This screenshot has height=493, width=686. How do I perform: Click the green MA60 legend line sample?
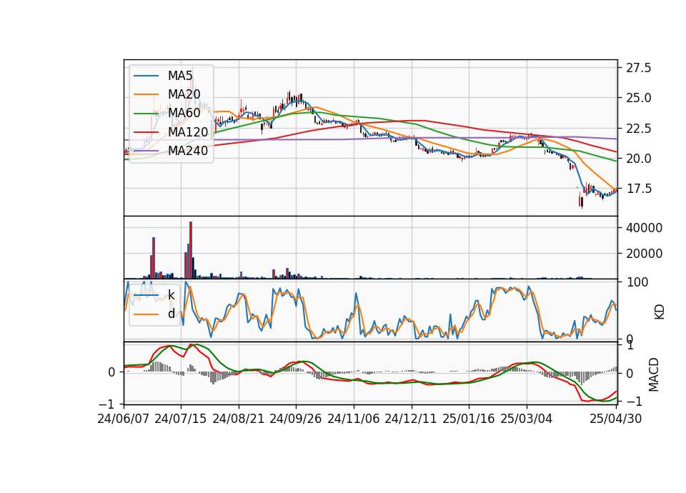pos(146,114)
